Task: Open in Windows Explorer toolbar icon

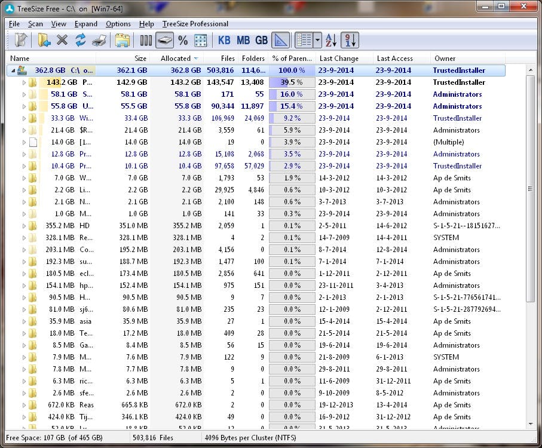Action: (x=123, y=40)
